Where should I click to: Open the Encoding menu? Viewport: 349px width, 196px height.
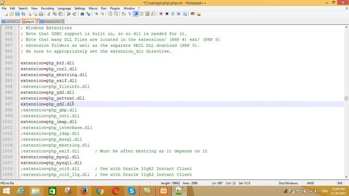tap(47, 8)
